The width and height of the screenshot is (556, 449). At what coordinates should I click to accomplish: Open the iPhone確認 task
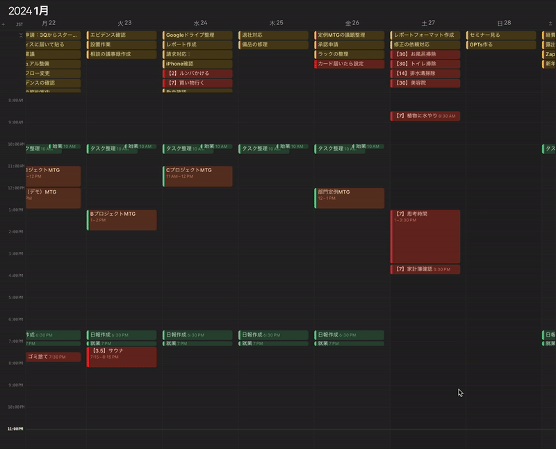pyautogui.click(x=197, y=64)
